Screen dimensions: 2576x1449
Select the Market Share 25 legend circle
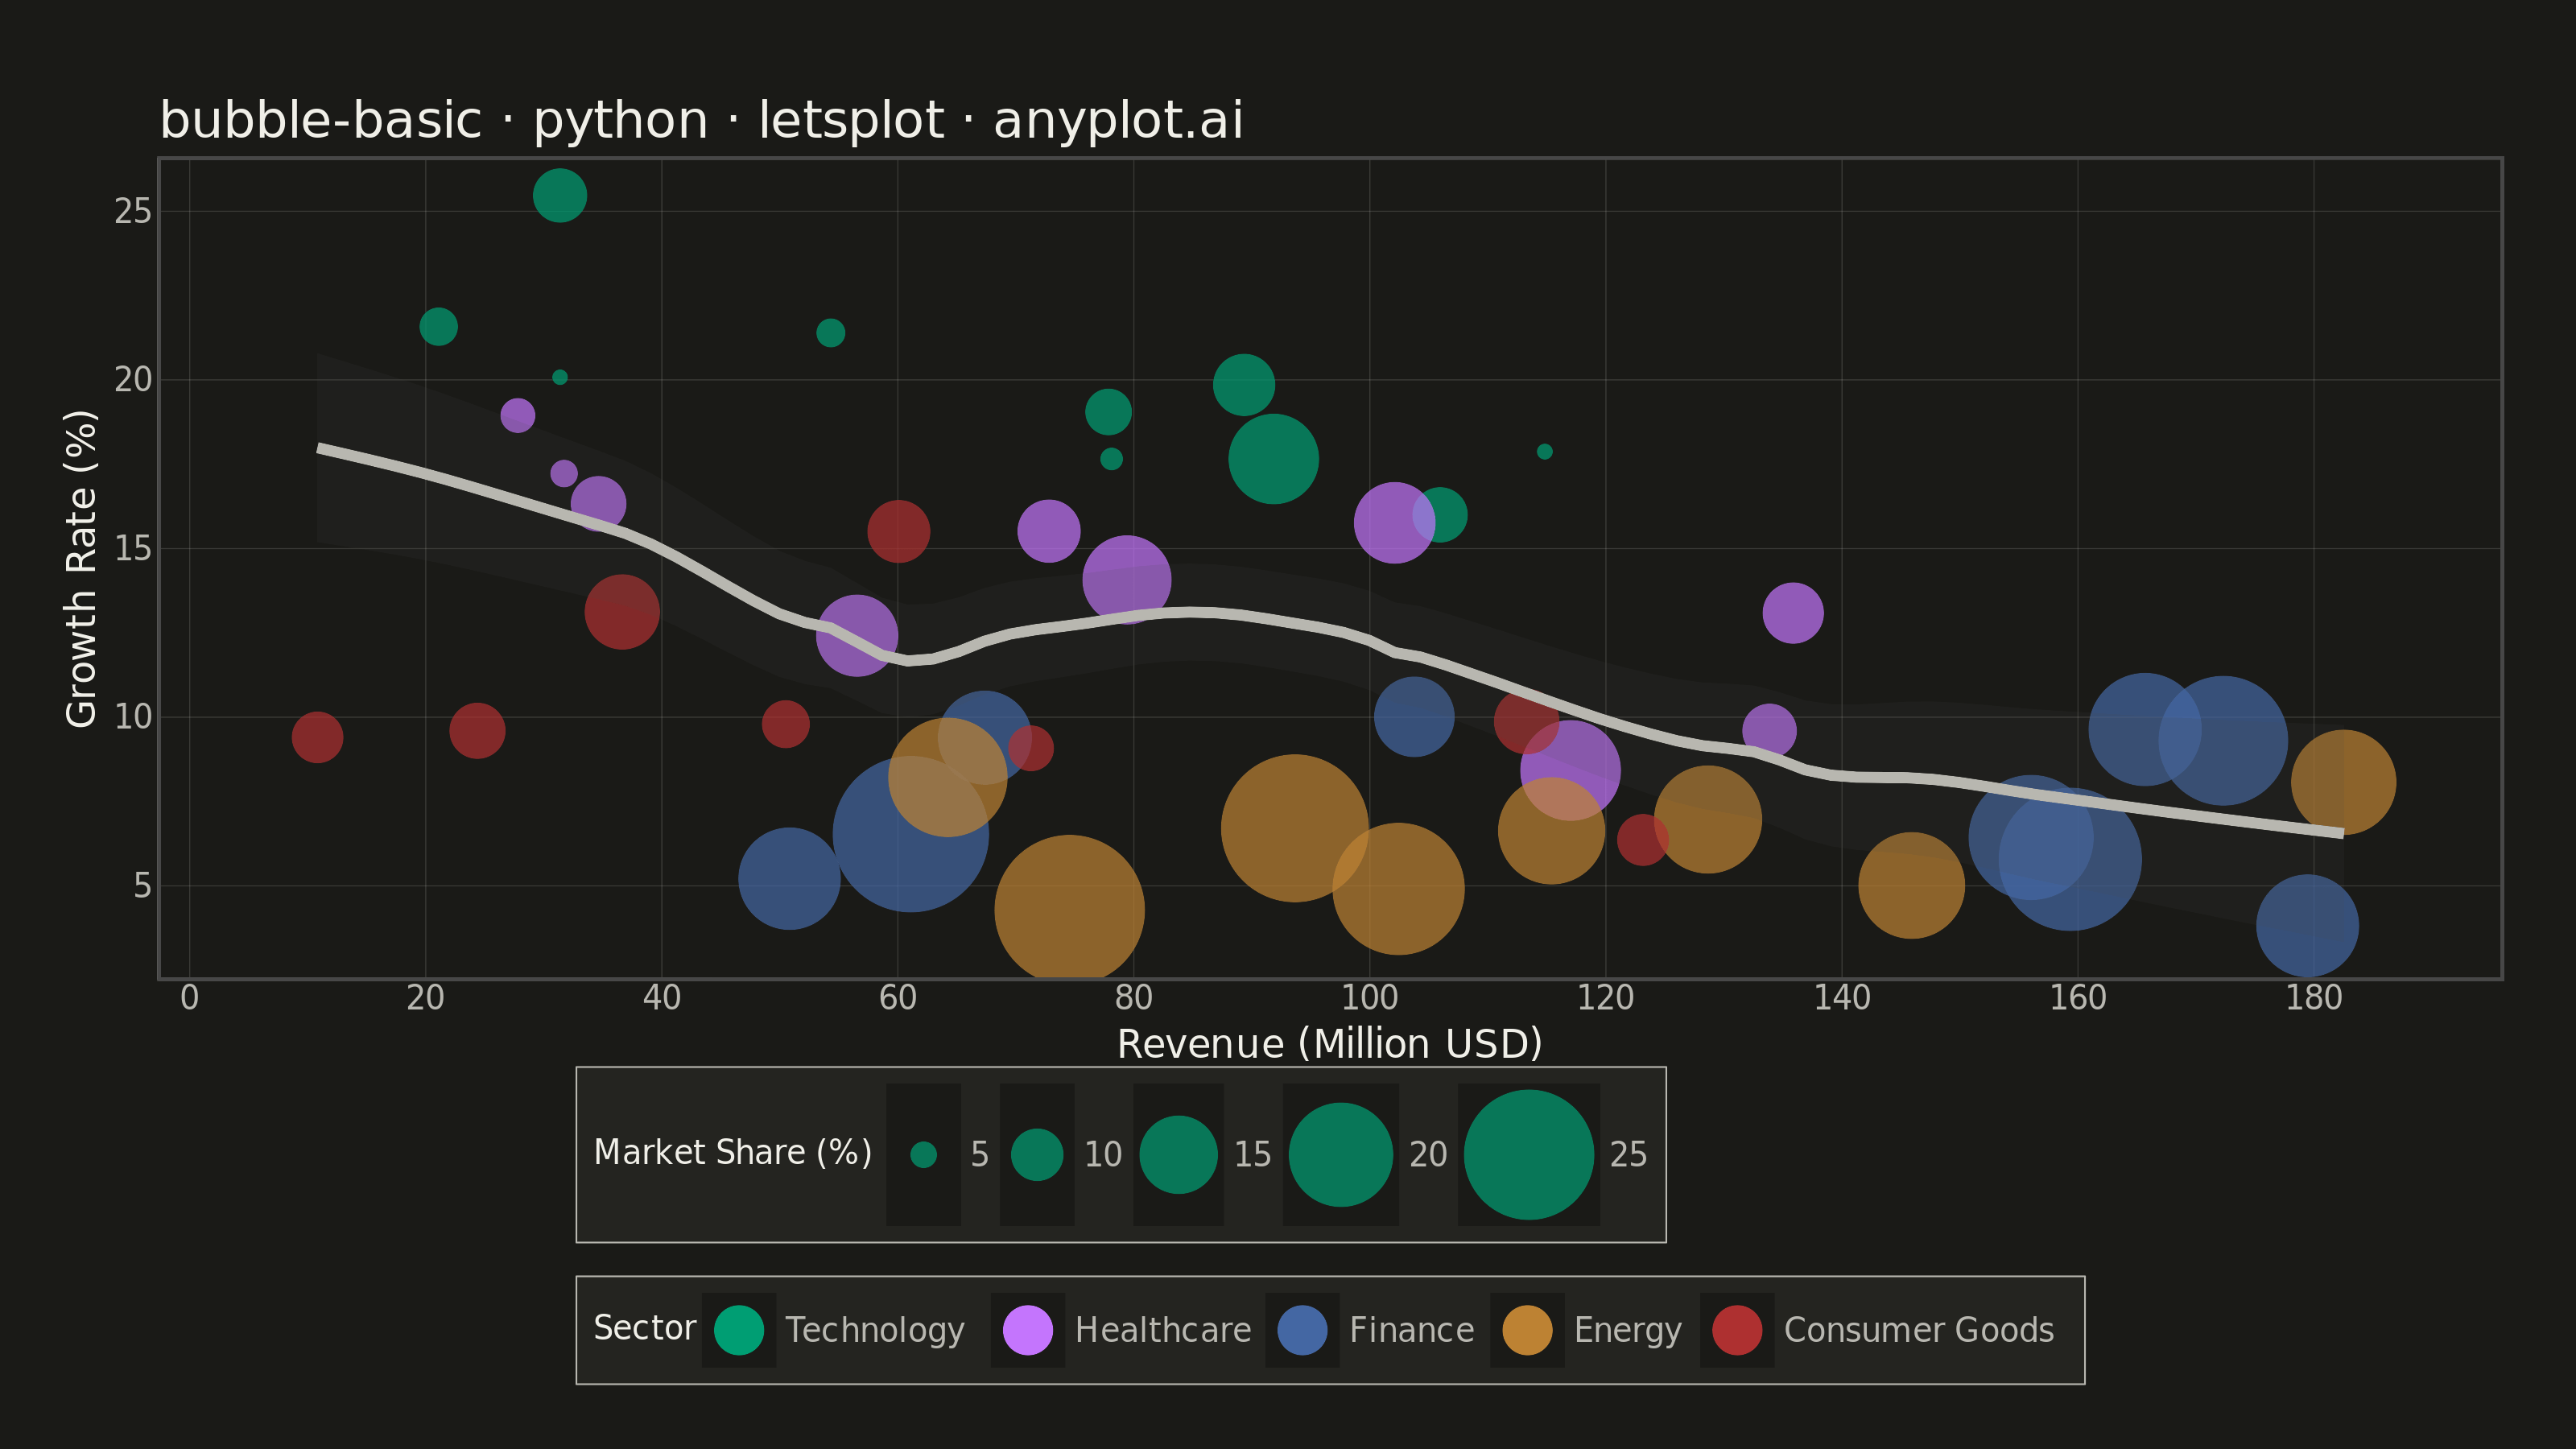[1528, 1155]
